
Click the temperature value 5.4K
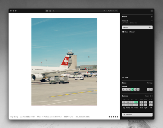point(128,99)
